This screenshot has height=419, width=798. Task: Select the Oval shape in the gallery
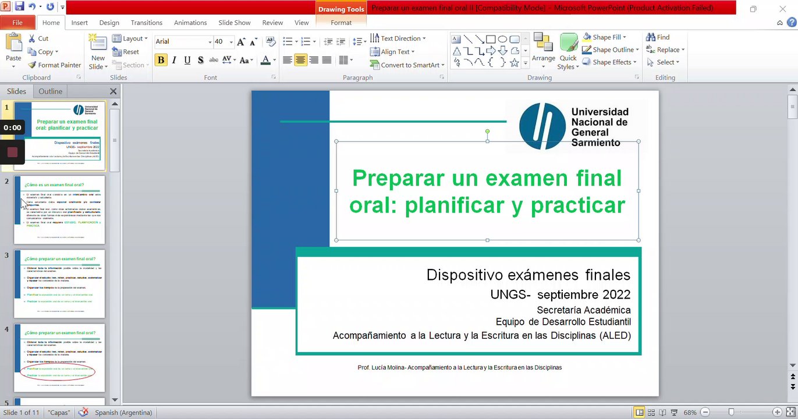click(x=502, y=40)
